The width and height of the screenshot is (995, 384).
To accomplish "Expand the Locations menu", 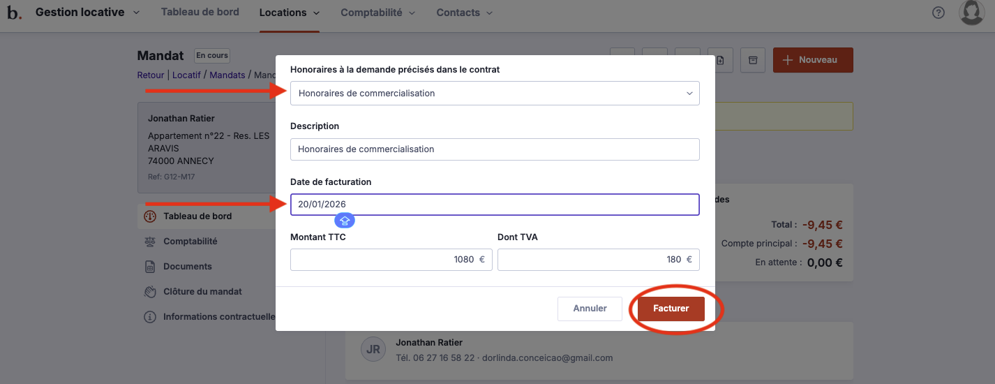I will point(289,13).
